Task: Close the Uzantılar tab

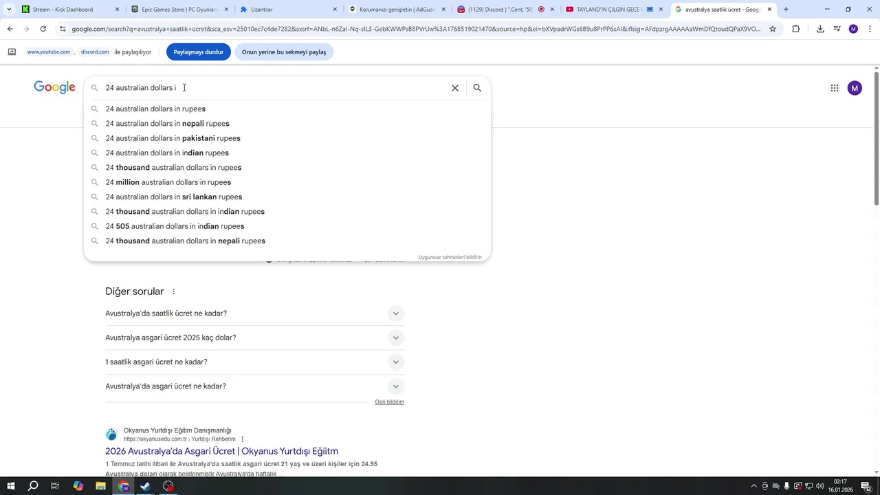Action: coord(335,10)
